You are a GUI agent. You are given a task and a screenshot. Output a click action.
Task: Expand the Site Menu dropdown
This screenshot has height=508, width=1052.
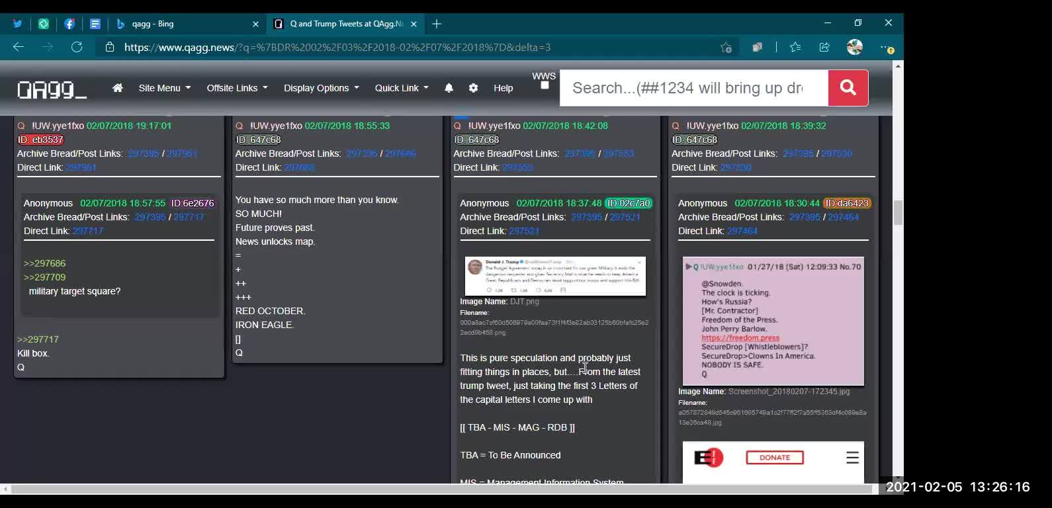164,88
